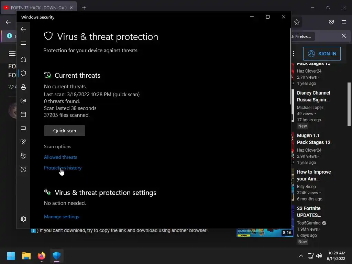352x264 pixels.
Task: Open YouTube guide hamburger menu
Action: pyautogui.click(x=12, y=53)
